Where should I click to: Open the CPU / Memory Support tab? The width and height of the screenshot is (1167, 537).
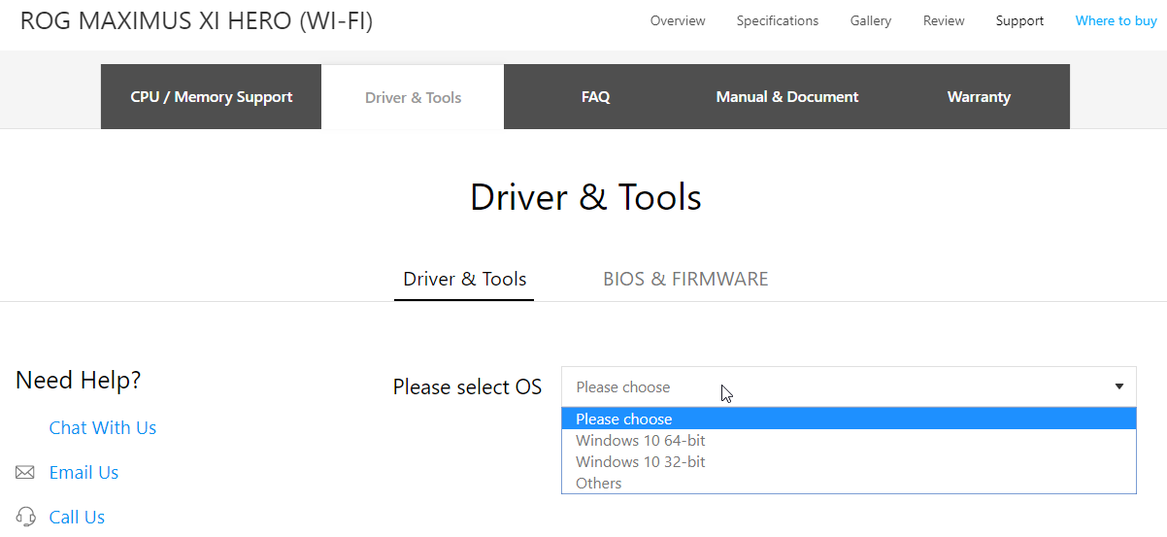point(212,97)
